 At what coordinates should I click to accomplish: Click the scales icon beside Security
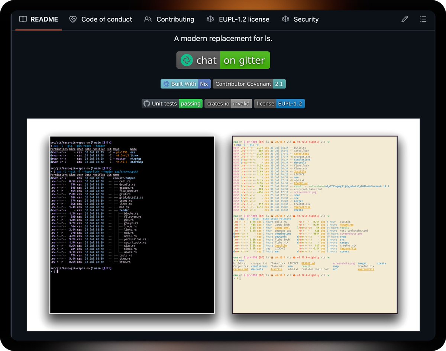[x=285, y=19]
